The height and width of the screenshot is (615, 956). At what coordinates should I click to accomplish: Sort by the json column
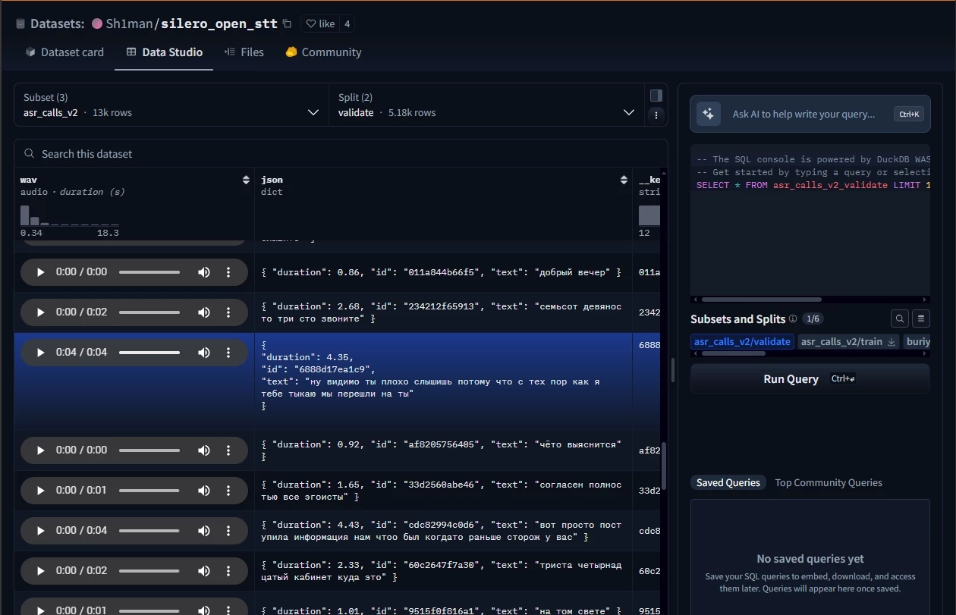coord(624,180)
